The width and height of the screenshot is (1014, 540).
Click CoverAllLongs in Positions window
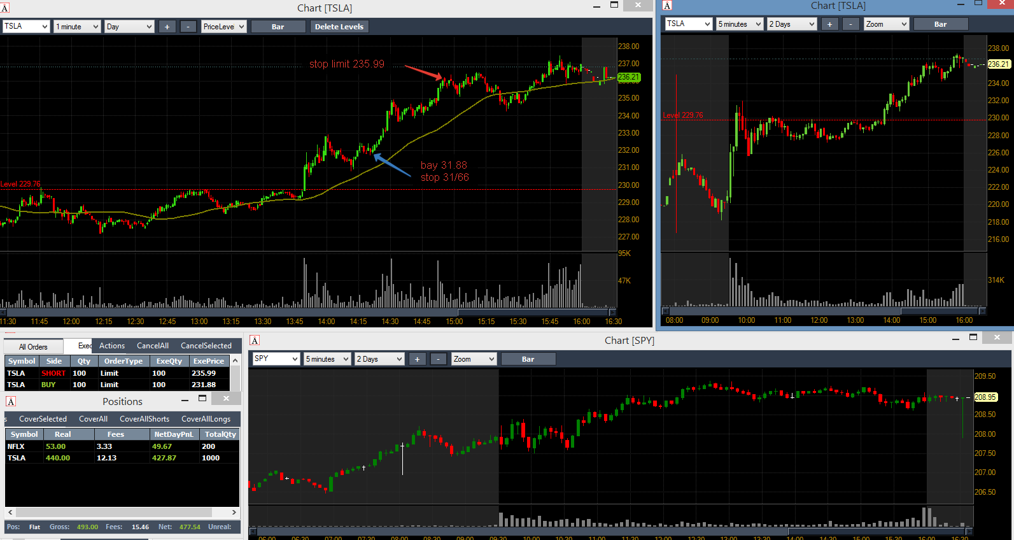206,419
